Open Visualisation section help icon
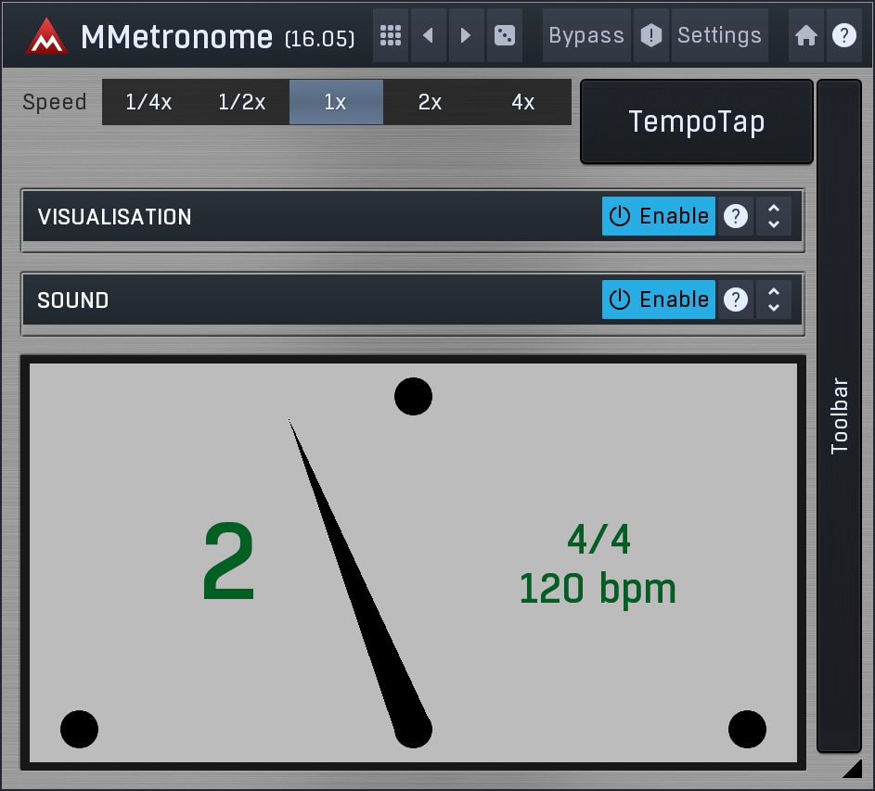Viewport: 875px width, 791px height. point(736,216)
